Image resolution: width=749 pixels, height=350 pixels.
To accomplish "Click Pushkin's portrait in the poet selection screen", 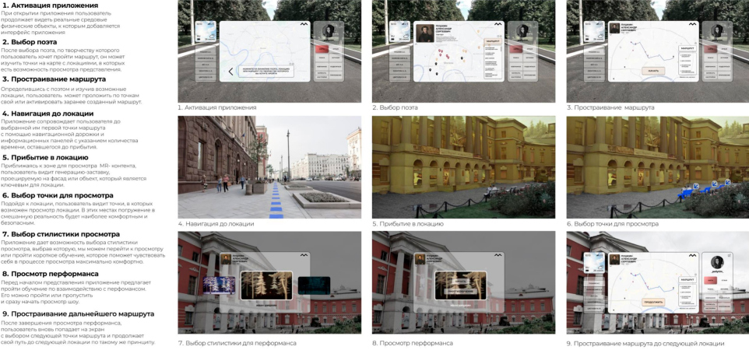I will (x=427, y=32).
